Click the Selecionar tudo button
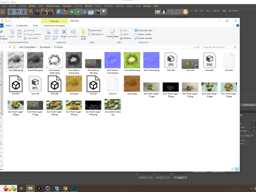Image resolution: width=256 pixels, height=192 pixels. pos(143,30)
